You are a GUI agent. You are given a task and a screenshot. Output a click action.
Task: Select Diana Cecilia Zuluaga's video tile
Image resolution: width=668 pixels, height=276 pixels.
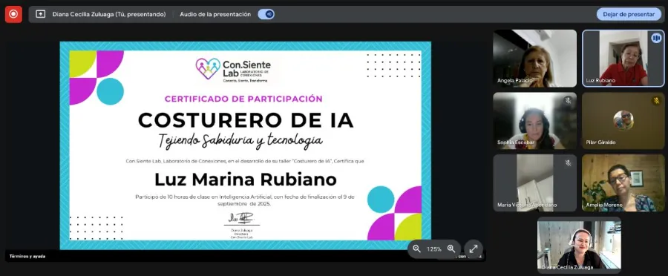pyautogui.click(x=579, y=245)
